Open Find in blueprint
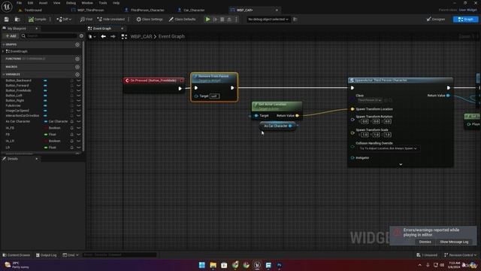Viewport: 481px width, 271px height. click(x=86, y=20)
